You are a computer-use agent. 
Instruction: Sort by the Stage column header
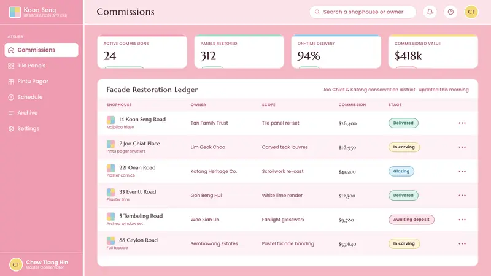[x=395, y=105]
